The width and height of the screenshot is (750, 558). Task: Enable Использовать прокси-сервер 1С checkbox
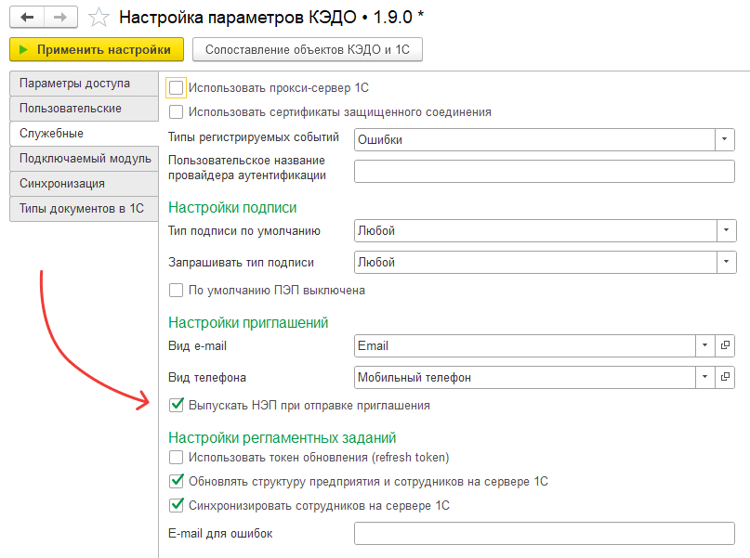[x=176, y=88]
